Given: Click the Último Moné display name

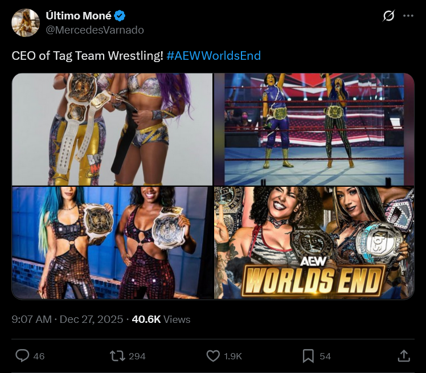Looking at the screenshot, I should pos(79,16).
